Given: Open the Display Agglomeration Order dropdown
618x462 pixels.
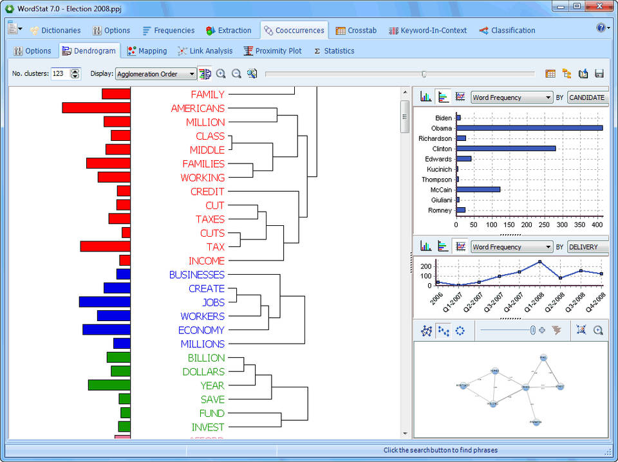Looking at the screenshot, I should tap(156, 74).
